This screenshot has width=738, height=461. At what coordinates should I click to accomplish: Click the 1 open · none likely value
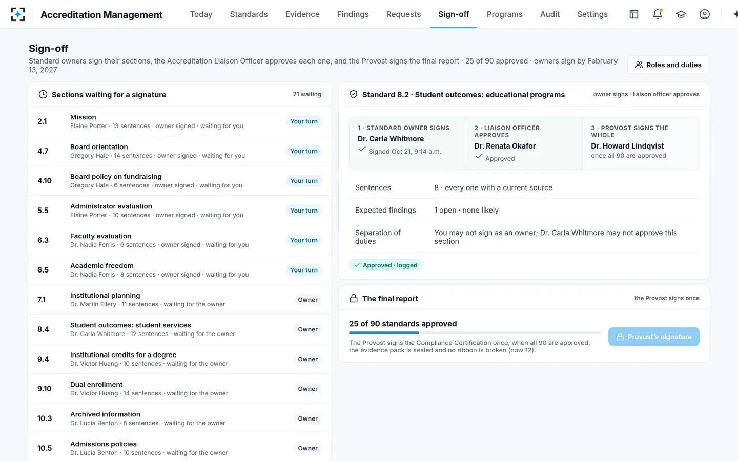point(466,210)
